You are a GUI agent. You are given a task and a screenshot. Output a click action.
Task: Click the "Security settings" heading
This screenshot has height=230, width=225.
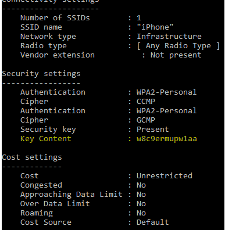coord(41,74)
